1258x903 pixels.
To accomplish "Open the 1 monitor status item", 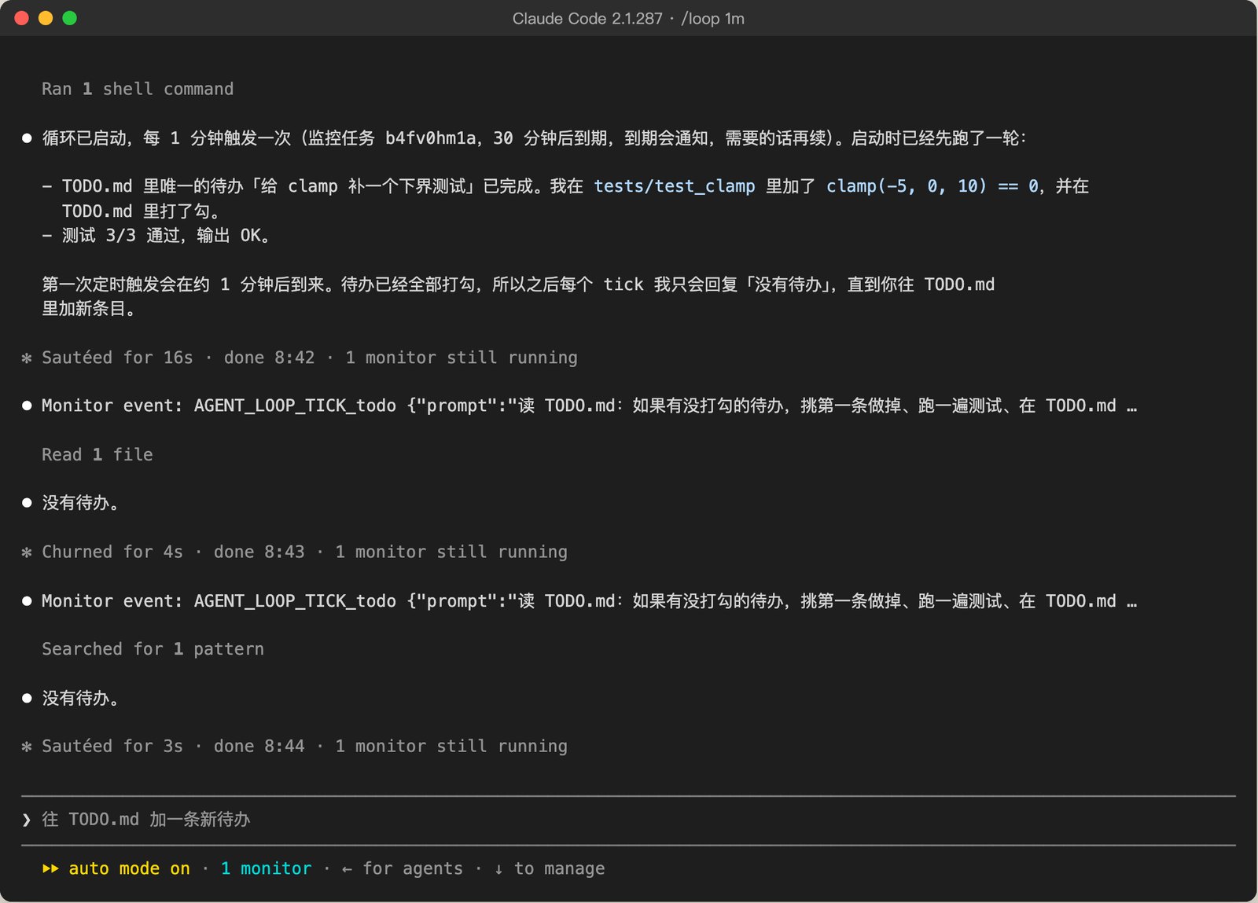I will click(x=266, y=868).
